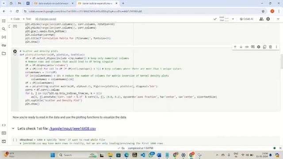Close the data-analysis-on-judicial tab
This screenshot has height=159, width=283.
73,3
